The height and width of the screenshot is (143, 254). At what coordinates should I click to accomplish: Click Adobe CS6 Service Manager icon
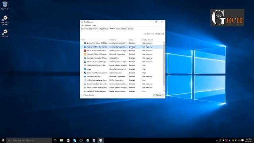[85, 62]
